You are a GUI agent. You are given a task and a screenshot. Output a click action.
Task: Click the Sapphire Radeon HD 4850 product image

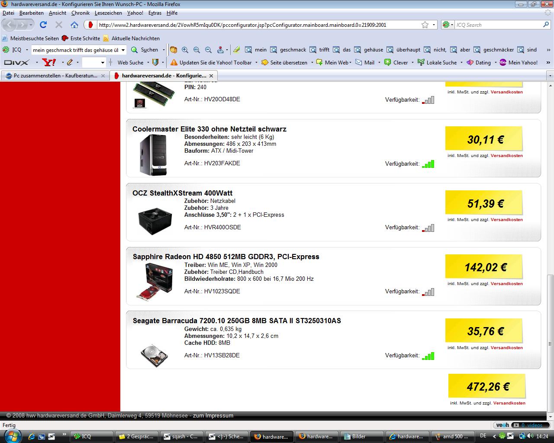tap(154, 282)
